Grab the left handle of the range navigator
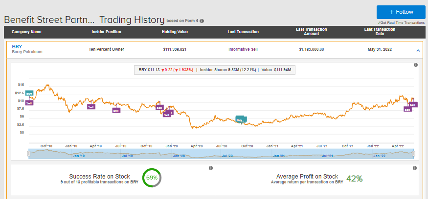The height and width of the screenshot is (199, 428). click(28, 154)
